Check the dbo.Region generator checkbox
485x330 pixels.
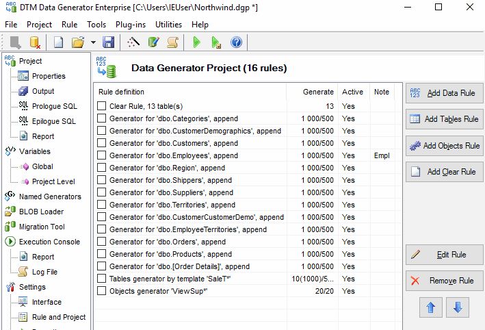coord(101,168)
